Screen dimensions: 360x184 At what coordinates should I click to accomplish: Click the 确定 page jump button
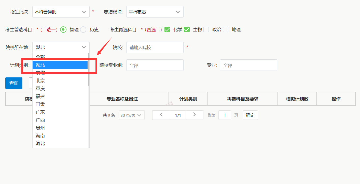tap(250, 115)
